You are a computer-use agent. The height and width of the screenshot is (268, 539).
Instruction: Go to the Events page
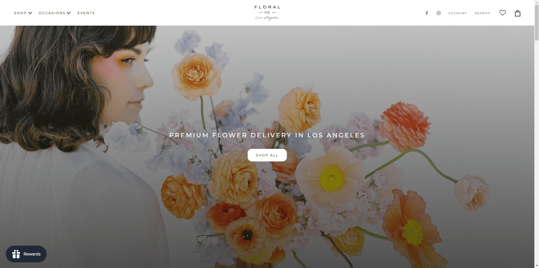tap(86, 13)
